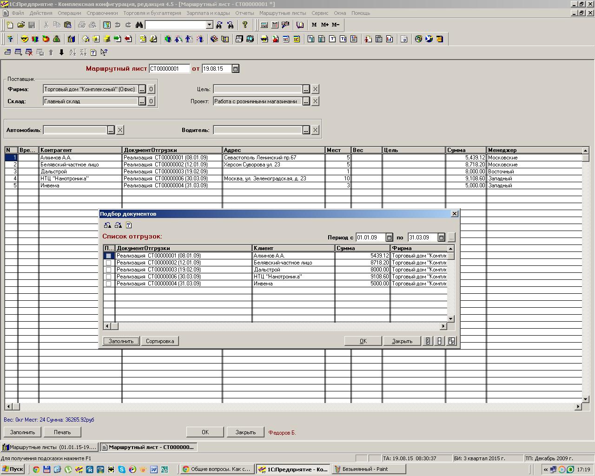Check the box for Реализация СТ00000002
Viewport: 595px width, 476px height.
(109, 263)
